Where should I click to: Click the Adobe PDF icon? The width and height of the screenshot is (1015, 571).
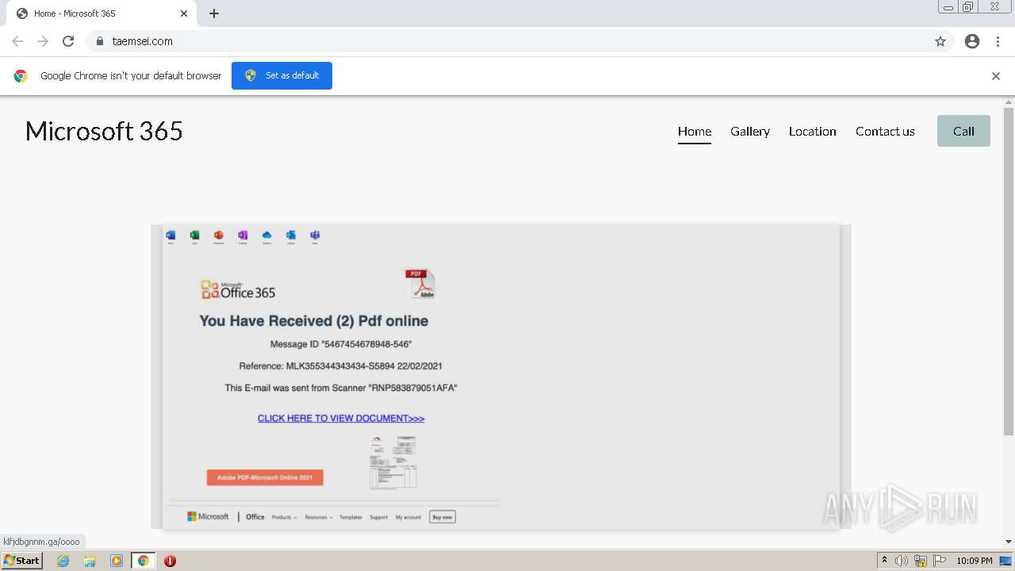coord(420,284)
